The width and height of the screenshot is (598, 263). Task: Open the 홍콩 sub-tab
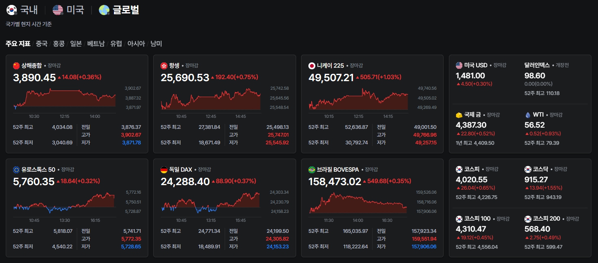point(59,44)
